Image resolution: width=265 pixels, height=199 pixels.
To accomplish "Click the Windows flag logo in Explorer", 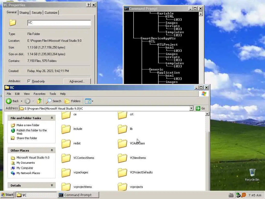I will pos(204,94).
